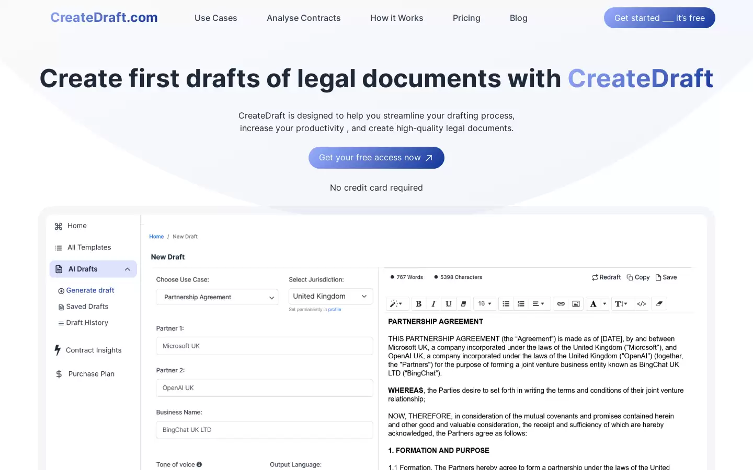This screenshot has height=470, width=753.
Task: Click the PARTNERSHIP AGREEMENT heading text
Action: tap(436, 322)
